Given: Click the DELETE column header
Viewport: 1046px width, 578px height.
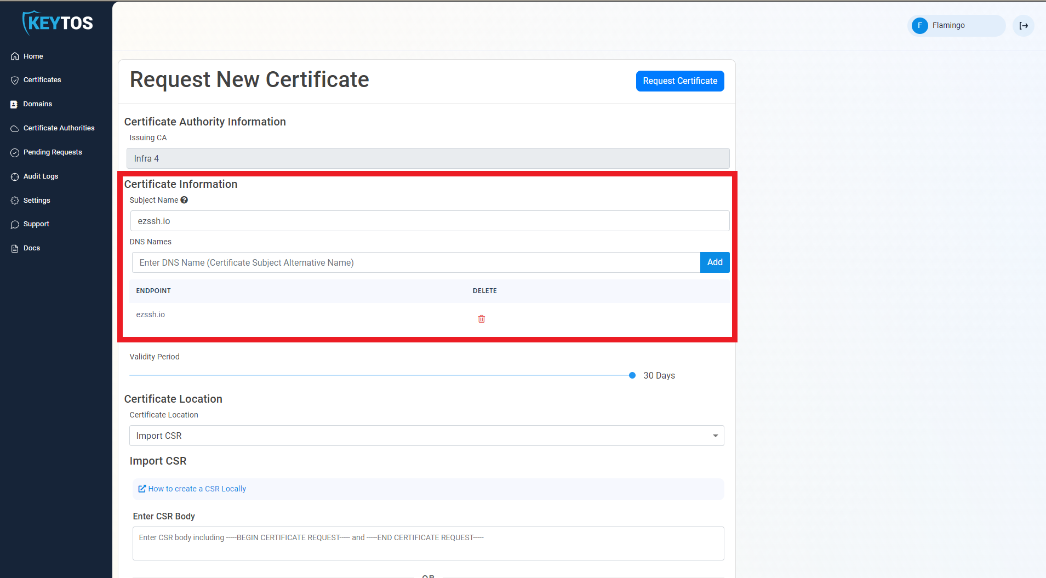Looking at the screenshot, I should pos(485,291).
